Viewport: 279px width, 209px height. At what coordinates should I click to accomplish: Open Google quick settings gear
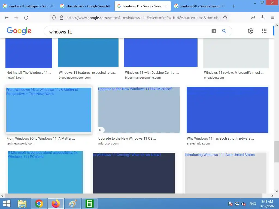[251, 31]
